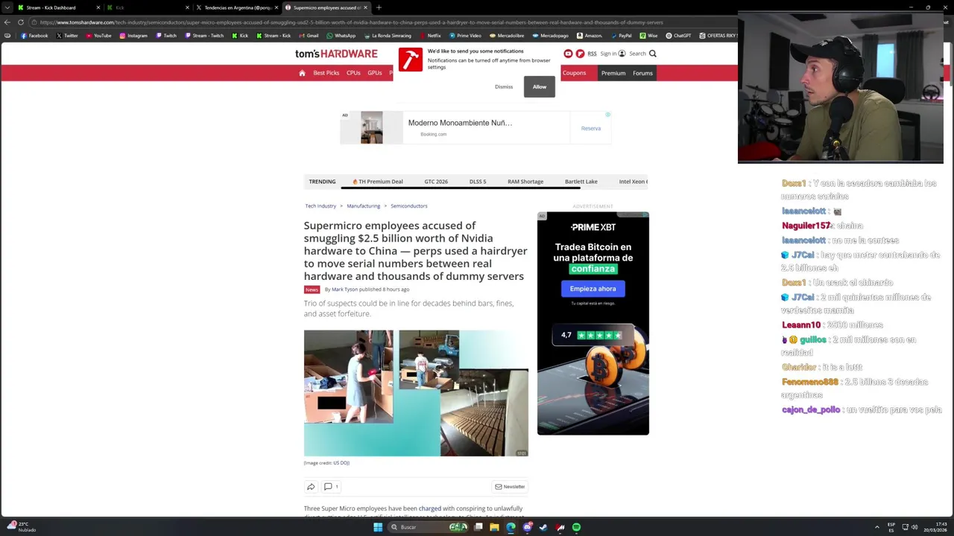Open the Netflix bookmark
This screenshot has width=954, height=536.
click(x=430, y=36)
